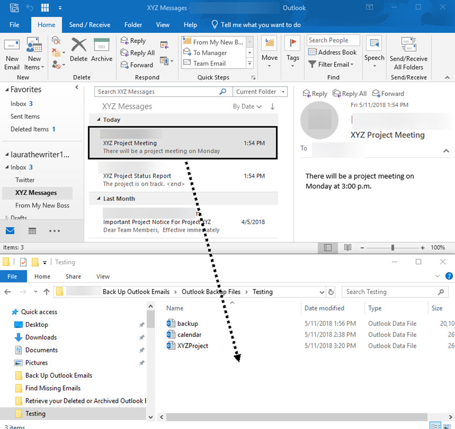Expand the Filter Email dropdown
Screen dimensions: 455x429
(x=333, y=64)
